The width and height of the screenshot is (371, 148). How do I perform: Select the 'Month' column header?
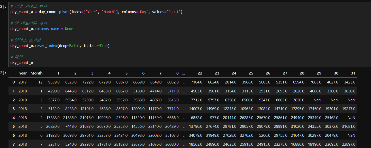click(37, 73)
